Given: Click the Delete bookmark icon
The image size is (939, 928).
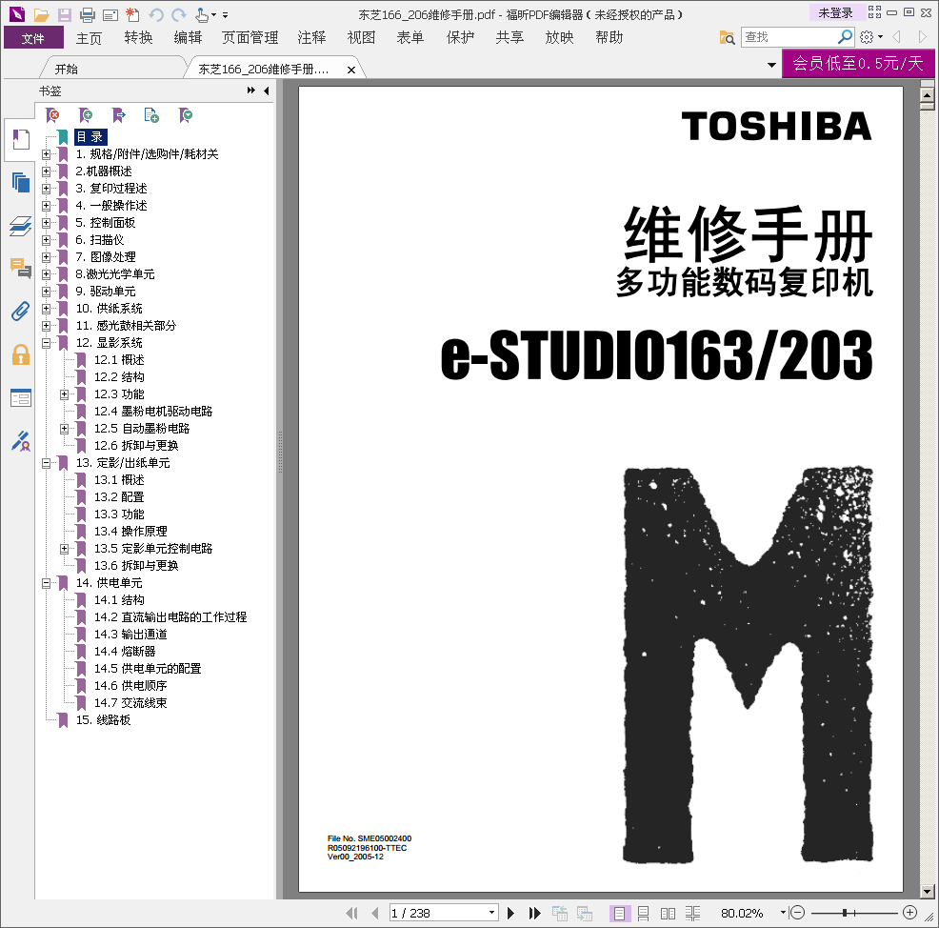Looking at the screenshot, I should 52,114.
